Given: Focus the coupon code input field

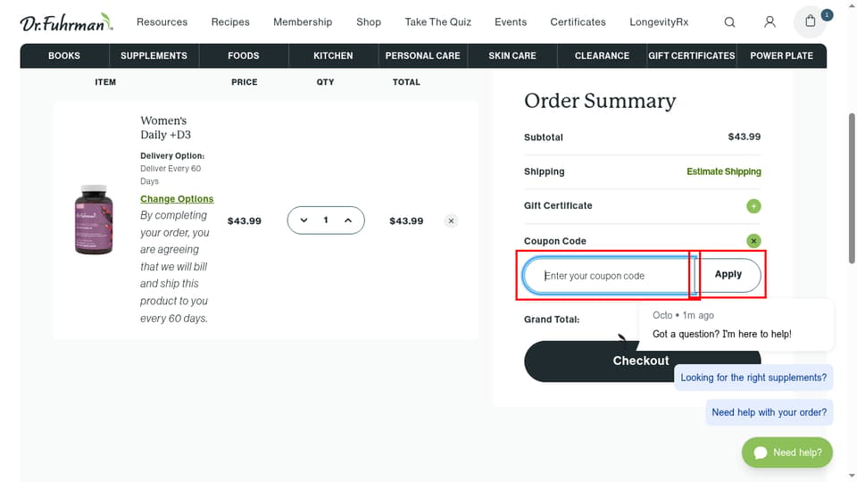Looking at the screenshot, I should click(608, 276).
